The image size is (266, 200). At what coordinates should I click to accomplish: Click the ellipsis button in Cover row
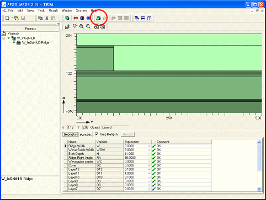[149, 165]
